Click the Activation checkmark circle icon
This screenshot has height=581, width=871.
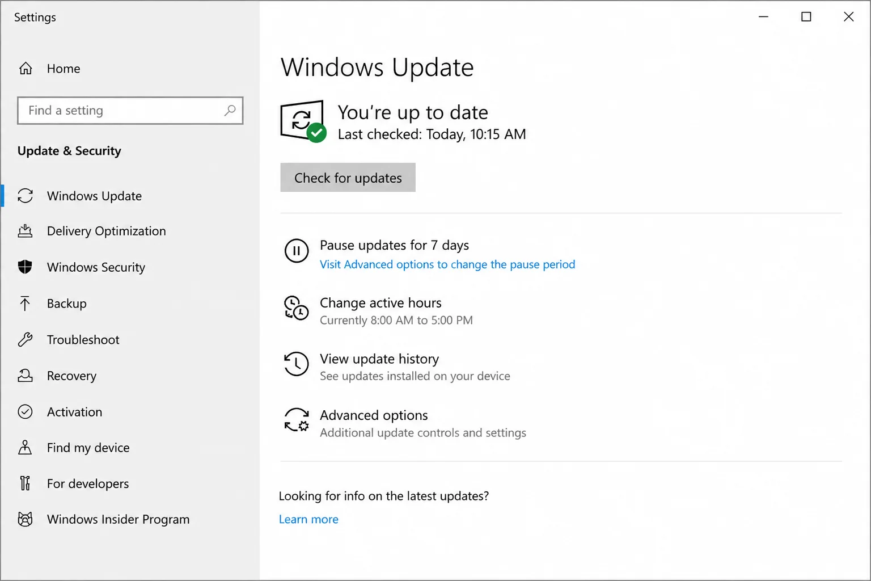point(26,411)
